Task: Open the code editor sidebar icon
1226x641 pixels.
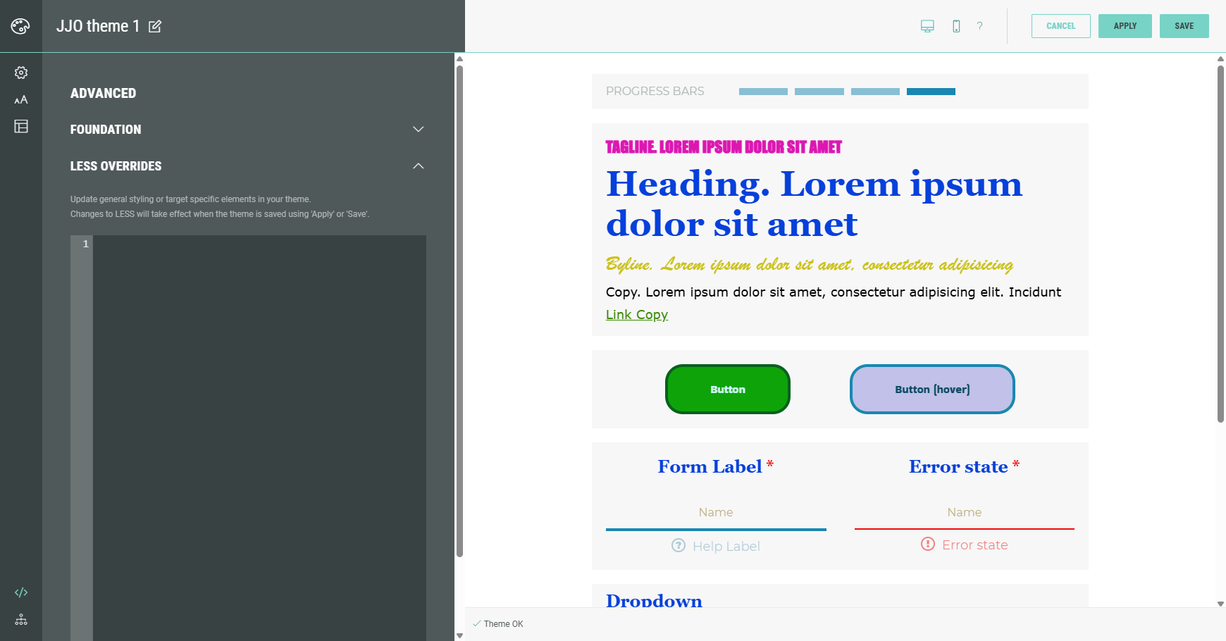Action: 21,592
